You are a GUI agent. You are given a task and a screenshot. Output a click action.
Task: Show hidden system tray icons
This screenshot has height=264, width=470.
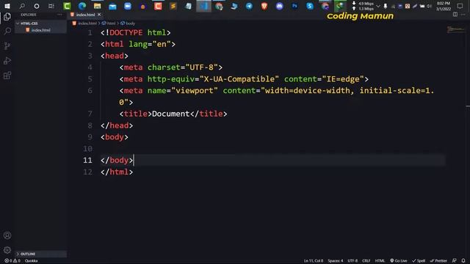(378, 6)
